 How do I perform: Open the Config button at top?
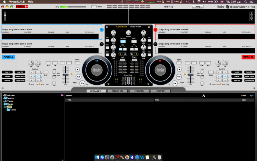(198, 6)
